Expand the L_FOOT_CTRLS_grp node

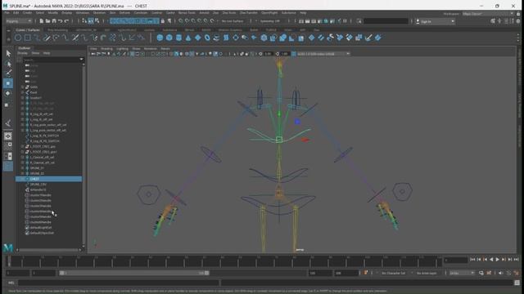(22, 146)
